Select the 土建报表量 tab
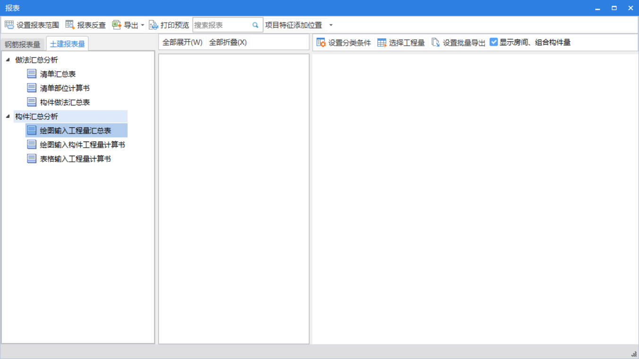The height and width of the screenshot is (359, 639). [x=68, y=44]
